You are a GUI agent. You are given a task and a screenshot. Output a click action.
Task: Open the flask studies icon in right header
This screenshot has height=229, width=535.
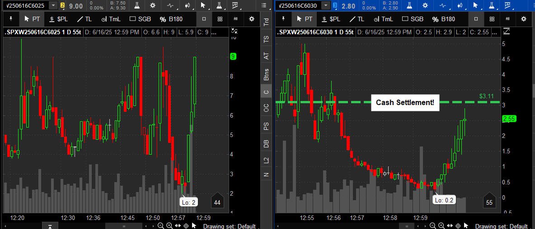pos(409,5)
